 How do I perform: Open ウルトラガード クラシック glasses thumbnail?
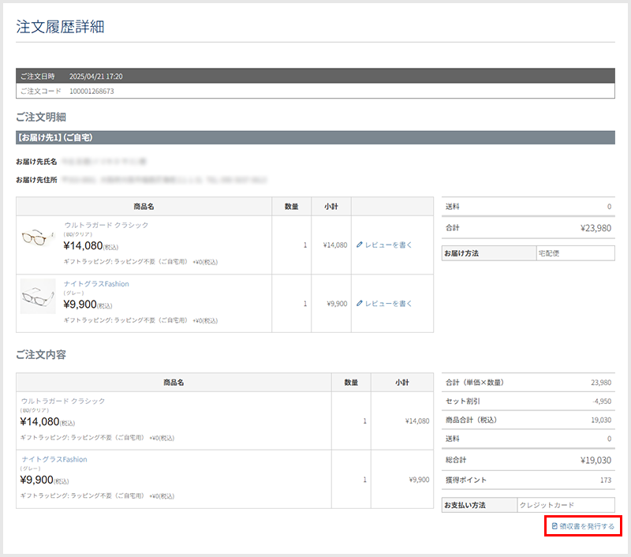tap(38, 237)
